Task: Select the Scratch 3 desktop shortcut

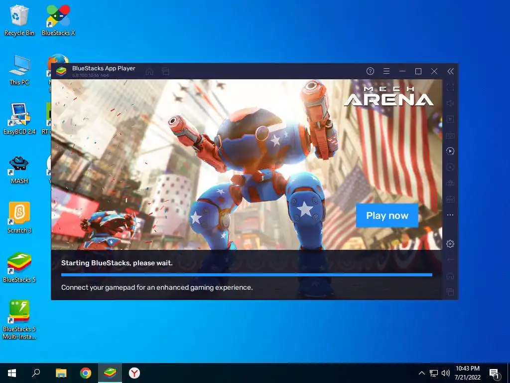Action: point(19,217)
